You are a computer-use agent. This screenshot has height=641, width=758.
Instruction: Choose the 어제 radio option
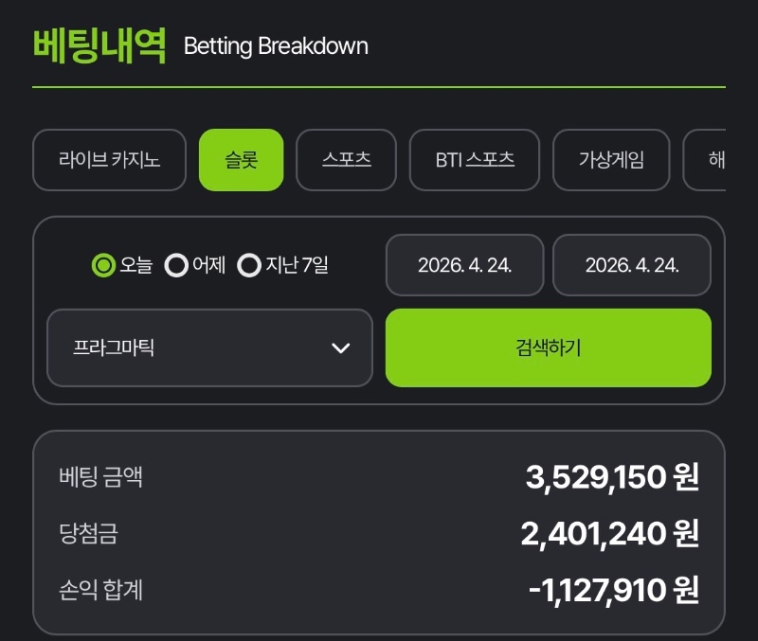click(176, 265)
